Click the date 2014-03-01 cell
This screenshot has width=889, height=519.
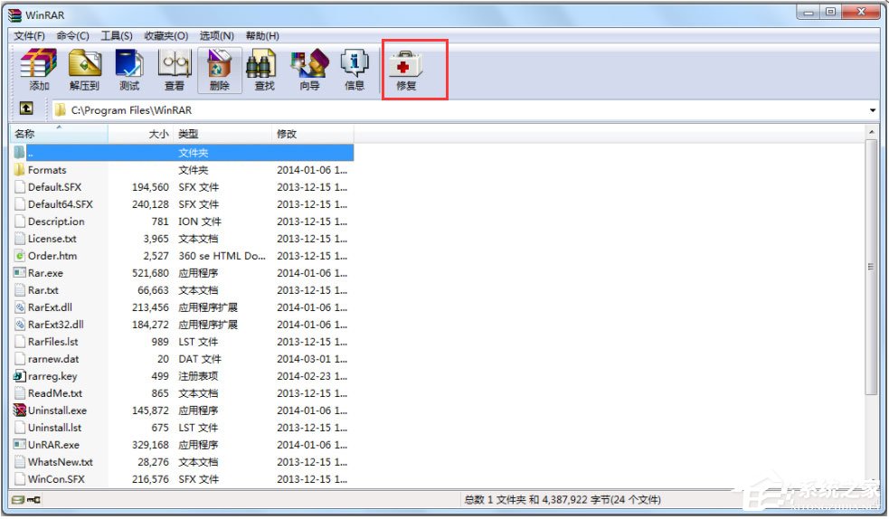(312, 359)
